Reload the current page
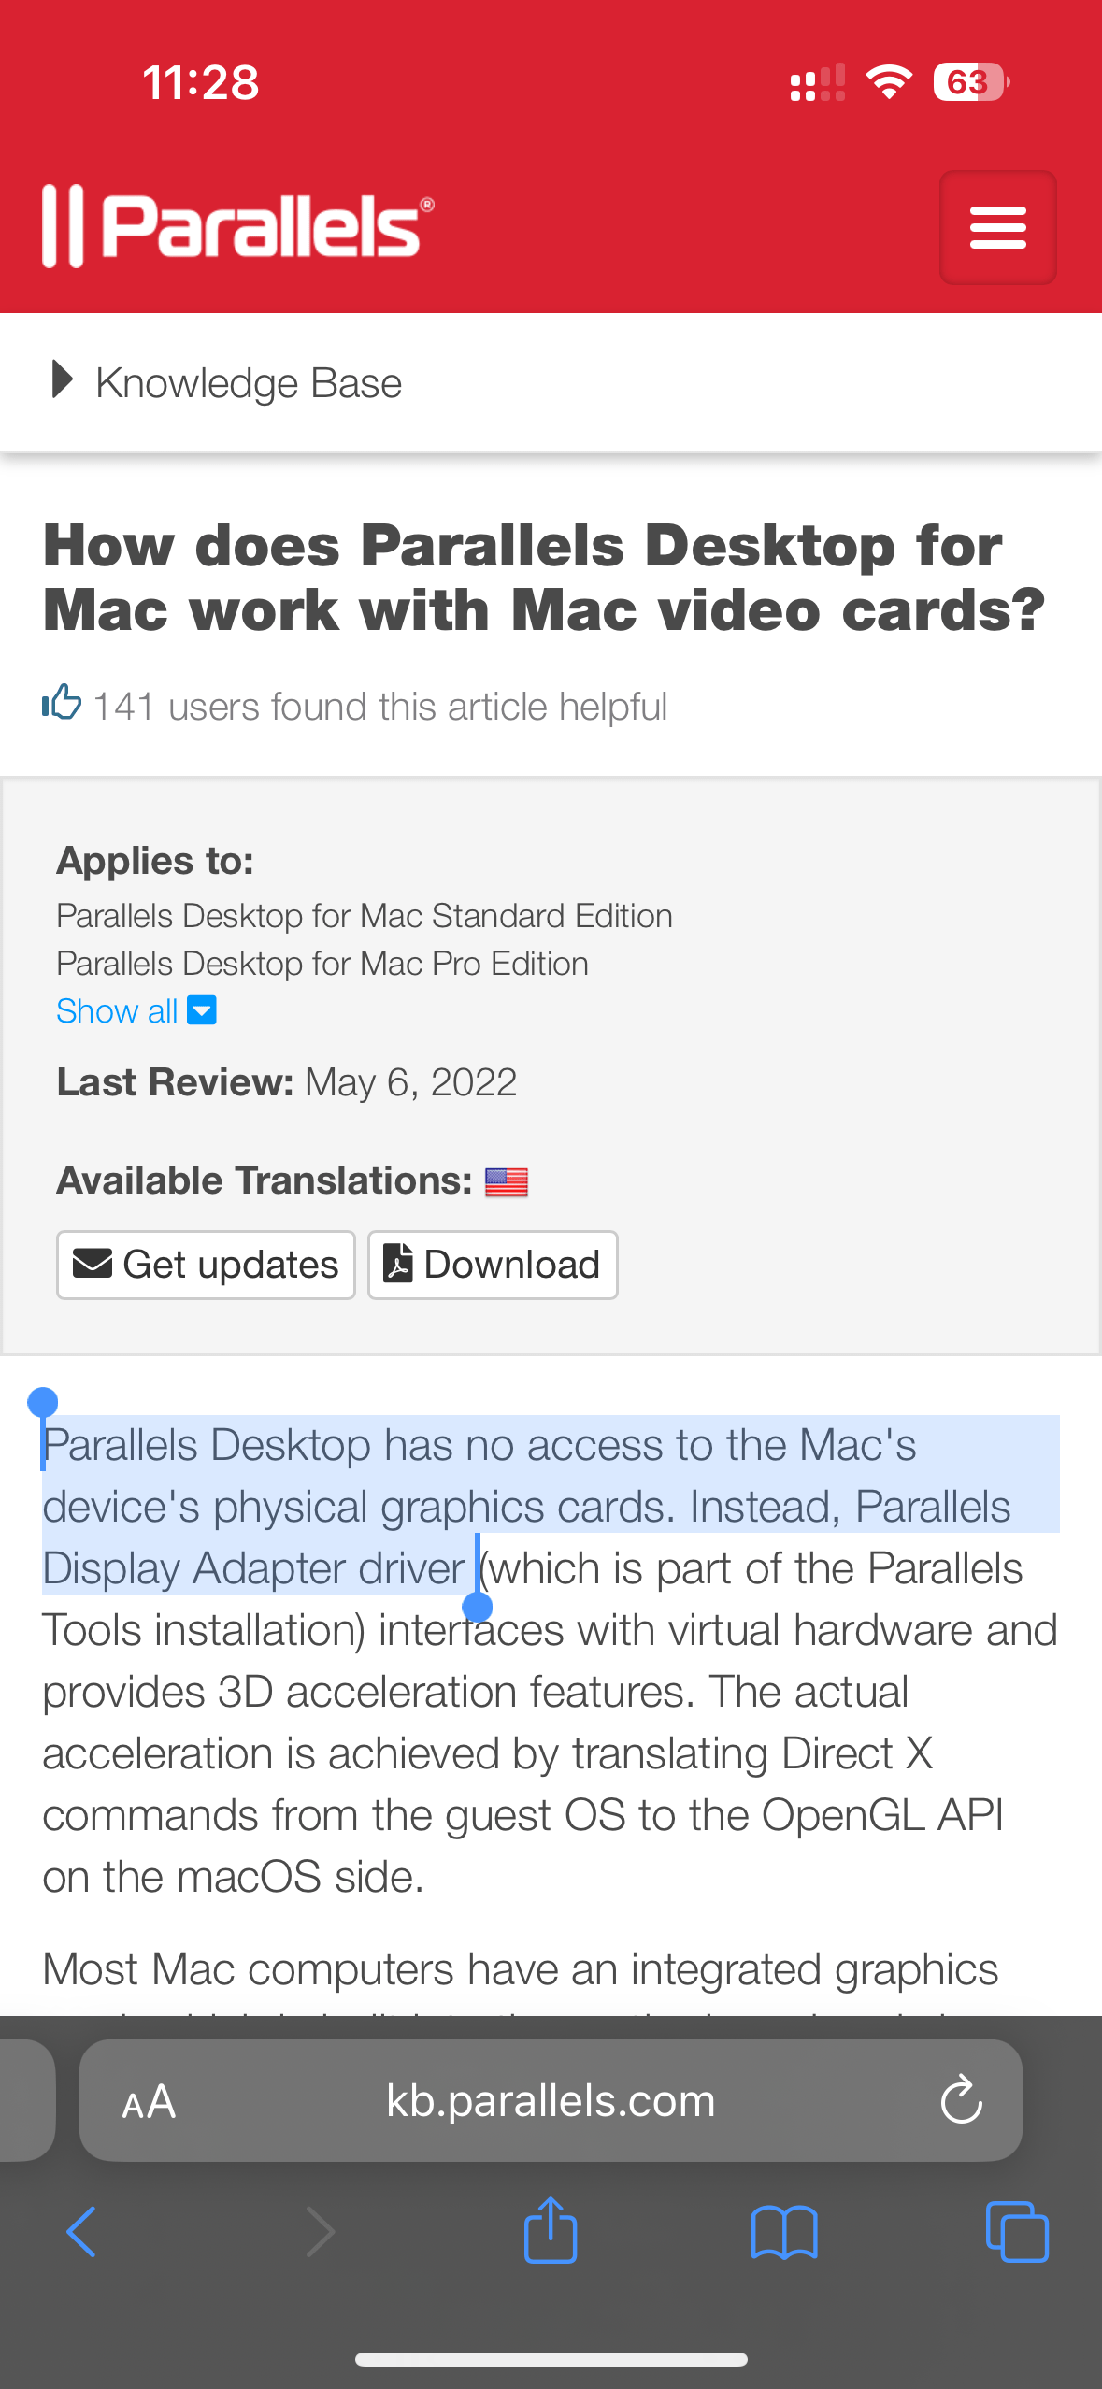The height and width of the screenshot is (2389, 1102). click(961, 2100)
